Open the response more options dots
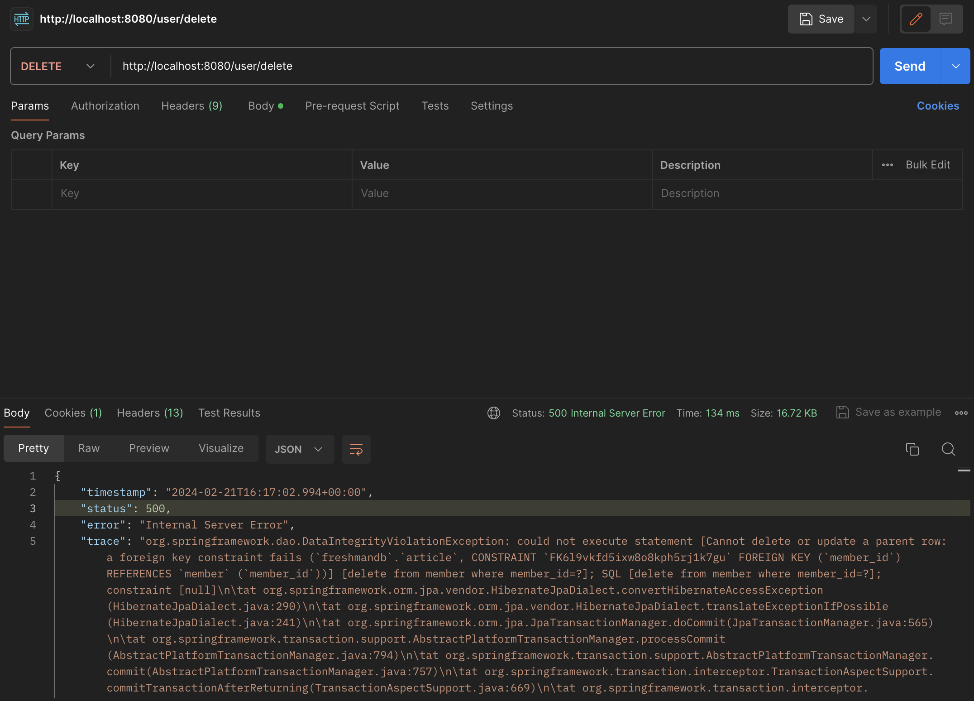The width and height of the screenshot is (974, 701). click(961, 413)
